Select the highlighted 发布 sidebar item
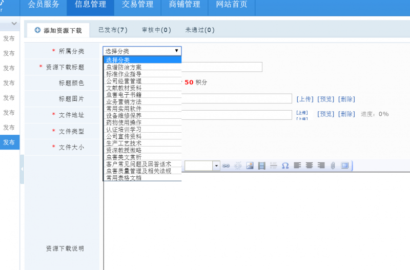Viewport: 410px width, 270px height. point(10,142)
